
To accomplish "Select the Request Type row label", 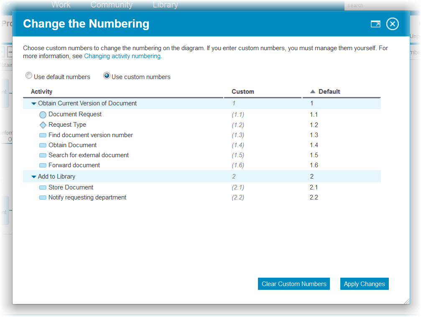I will click(x=67, y=125).
